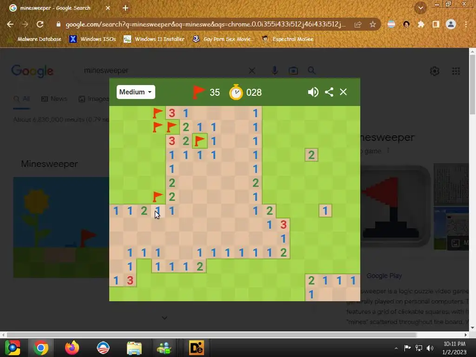
Task: Click the Google logo
Action: tap(32, 71)
